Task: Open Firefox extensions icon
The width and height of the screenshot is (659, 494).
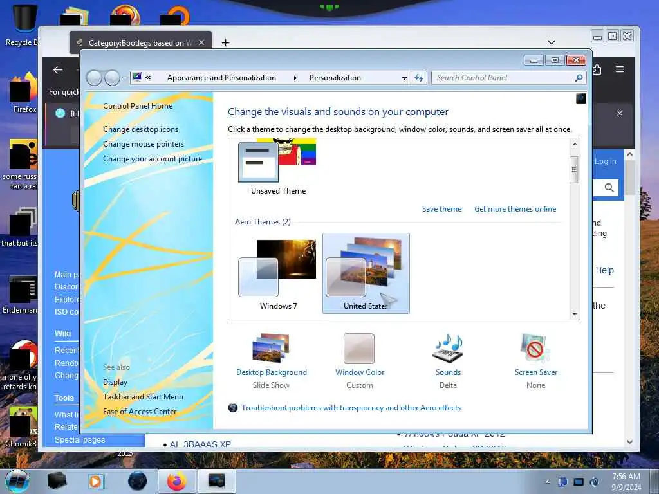Action: coord(597,69)
